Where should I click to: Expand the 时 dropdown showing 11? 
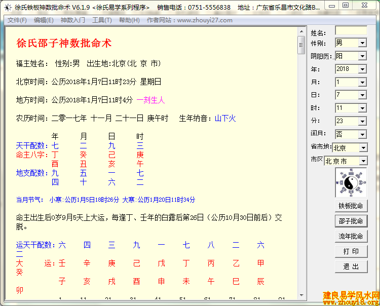(x=362, y=108)
